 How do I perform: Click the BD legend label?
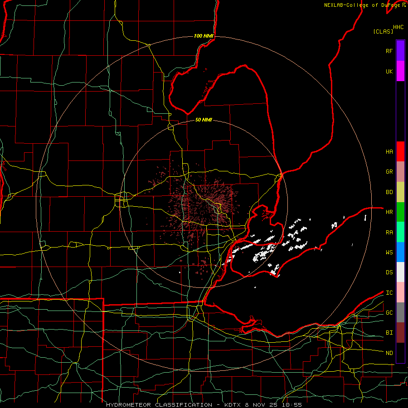(x=389, y=192)
